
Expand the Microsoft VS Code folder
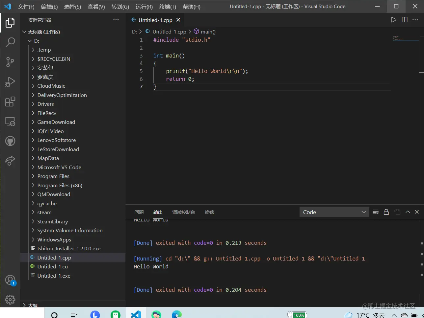tap(73, 167)
